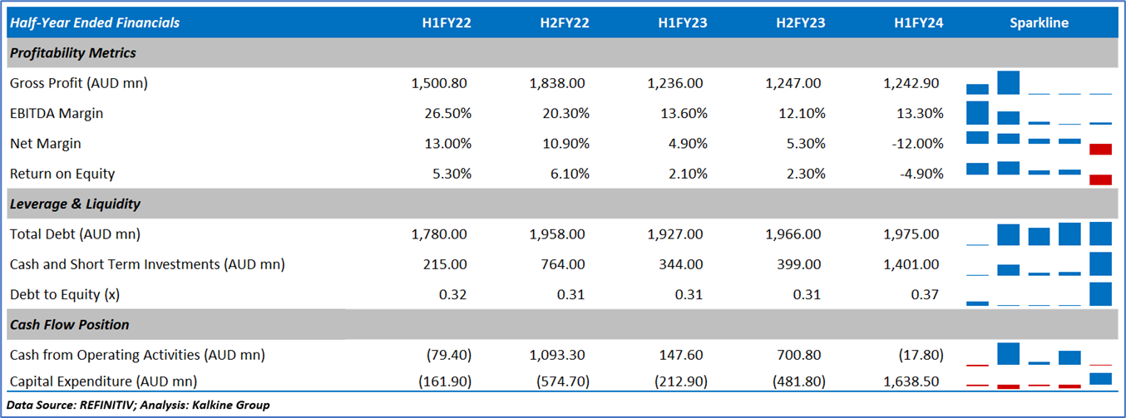Click the Cash from Operating Activities sparkline
The height and width of the screenshot is (418, 1126).
(1039, 354)
